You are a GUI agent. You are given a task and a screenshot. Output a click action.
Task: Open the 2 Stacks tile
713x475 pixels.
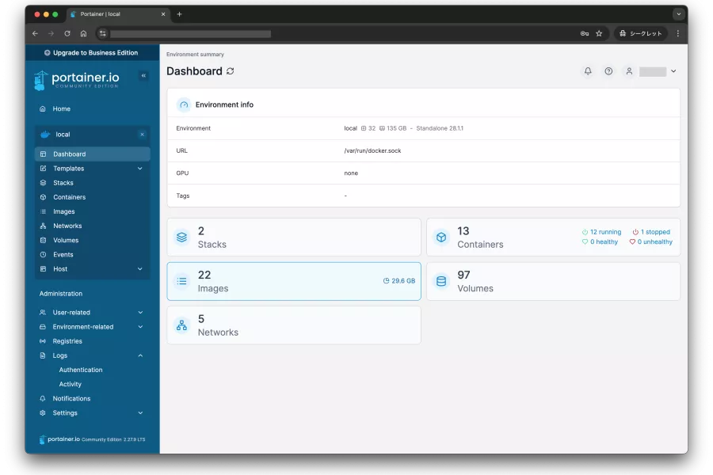pos(294,237)
